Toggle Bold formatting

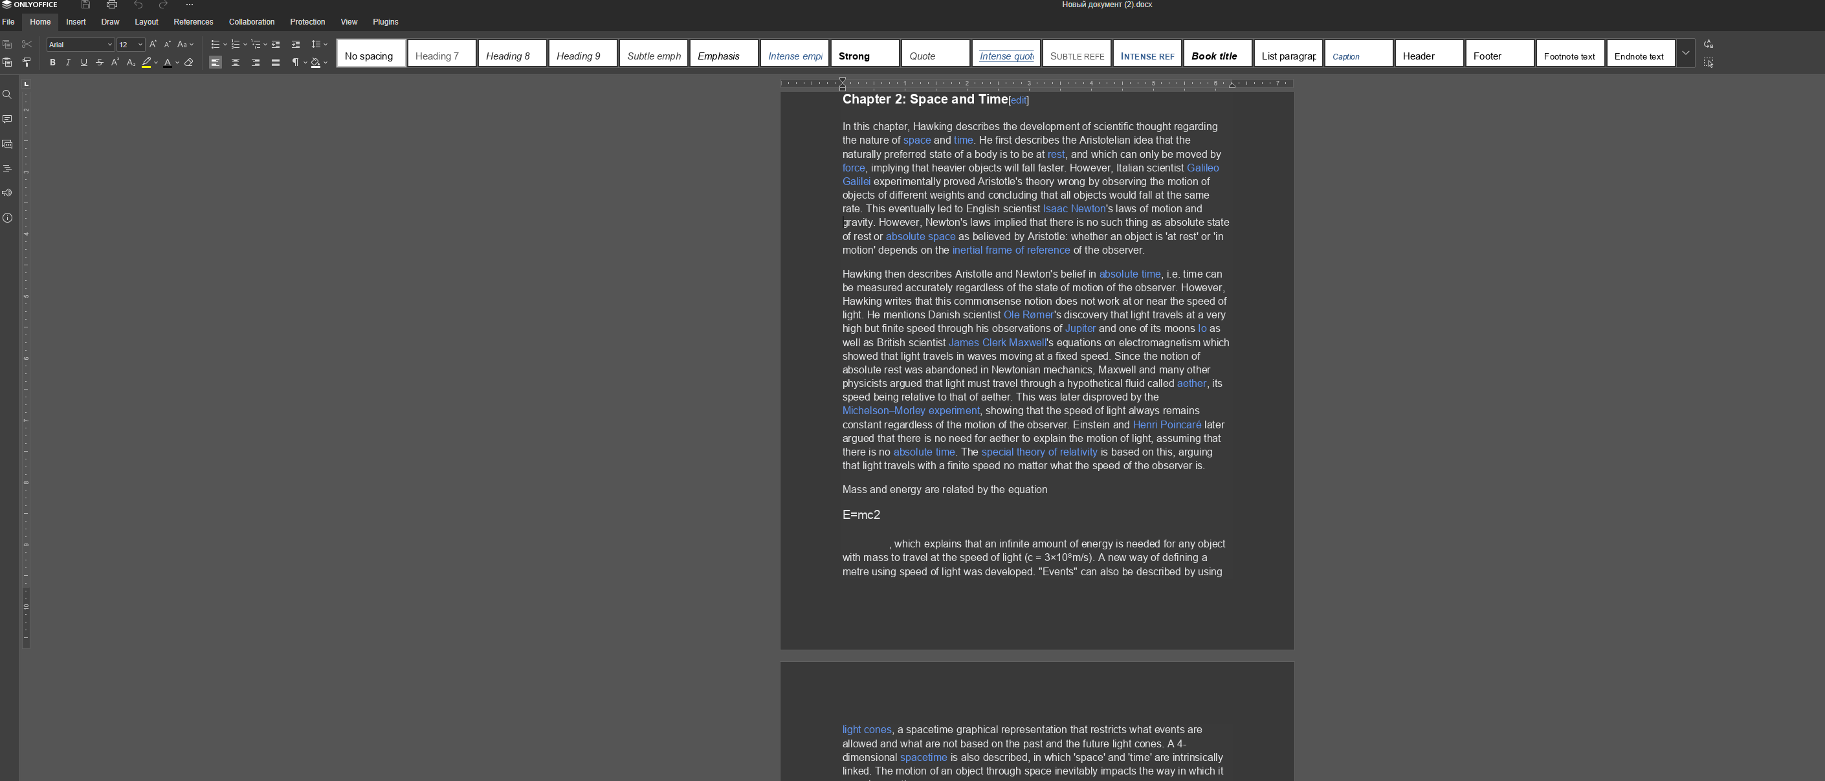pos(52,62)
